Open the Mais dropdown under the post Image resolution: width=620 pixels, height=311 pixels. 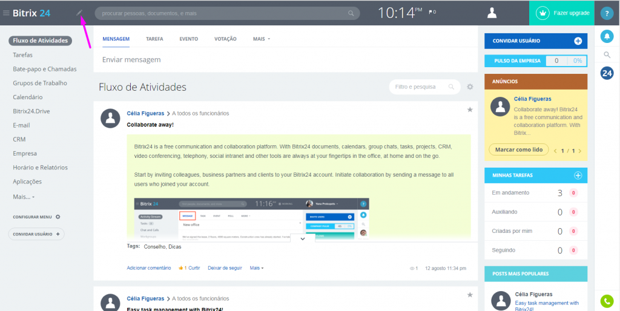pyautogui.click(x=257, y=268)
